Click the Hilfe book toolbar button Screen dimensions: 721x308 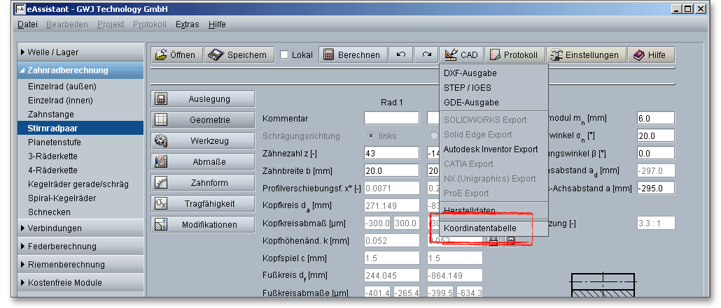point(650,55)
